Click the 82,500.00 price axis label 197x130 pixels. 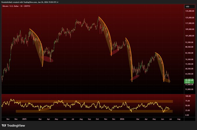189,53
